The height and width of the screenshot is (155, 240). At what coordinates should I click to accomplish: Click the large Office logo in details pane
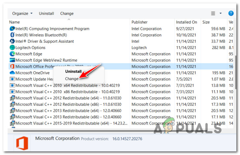pyautogui.click(x=22, y=143)
